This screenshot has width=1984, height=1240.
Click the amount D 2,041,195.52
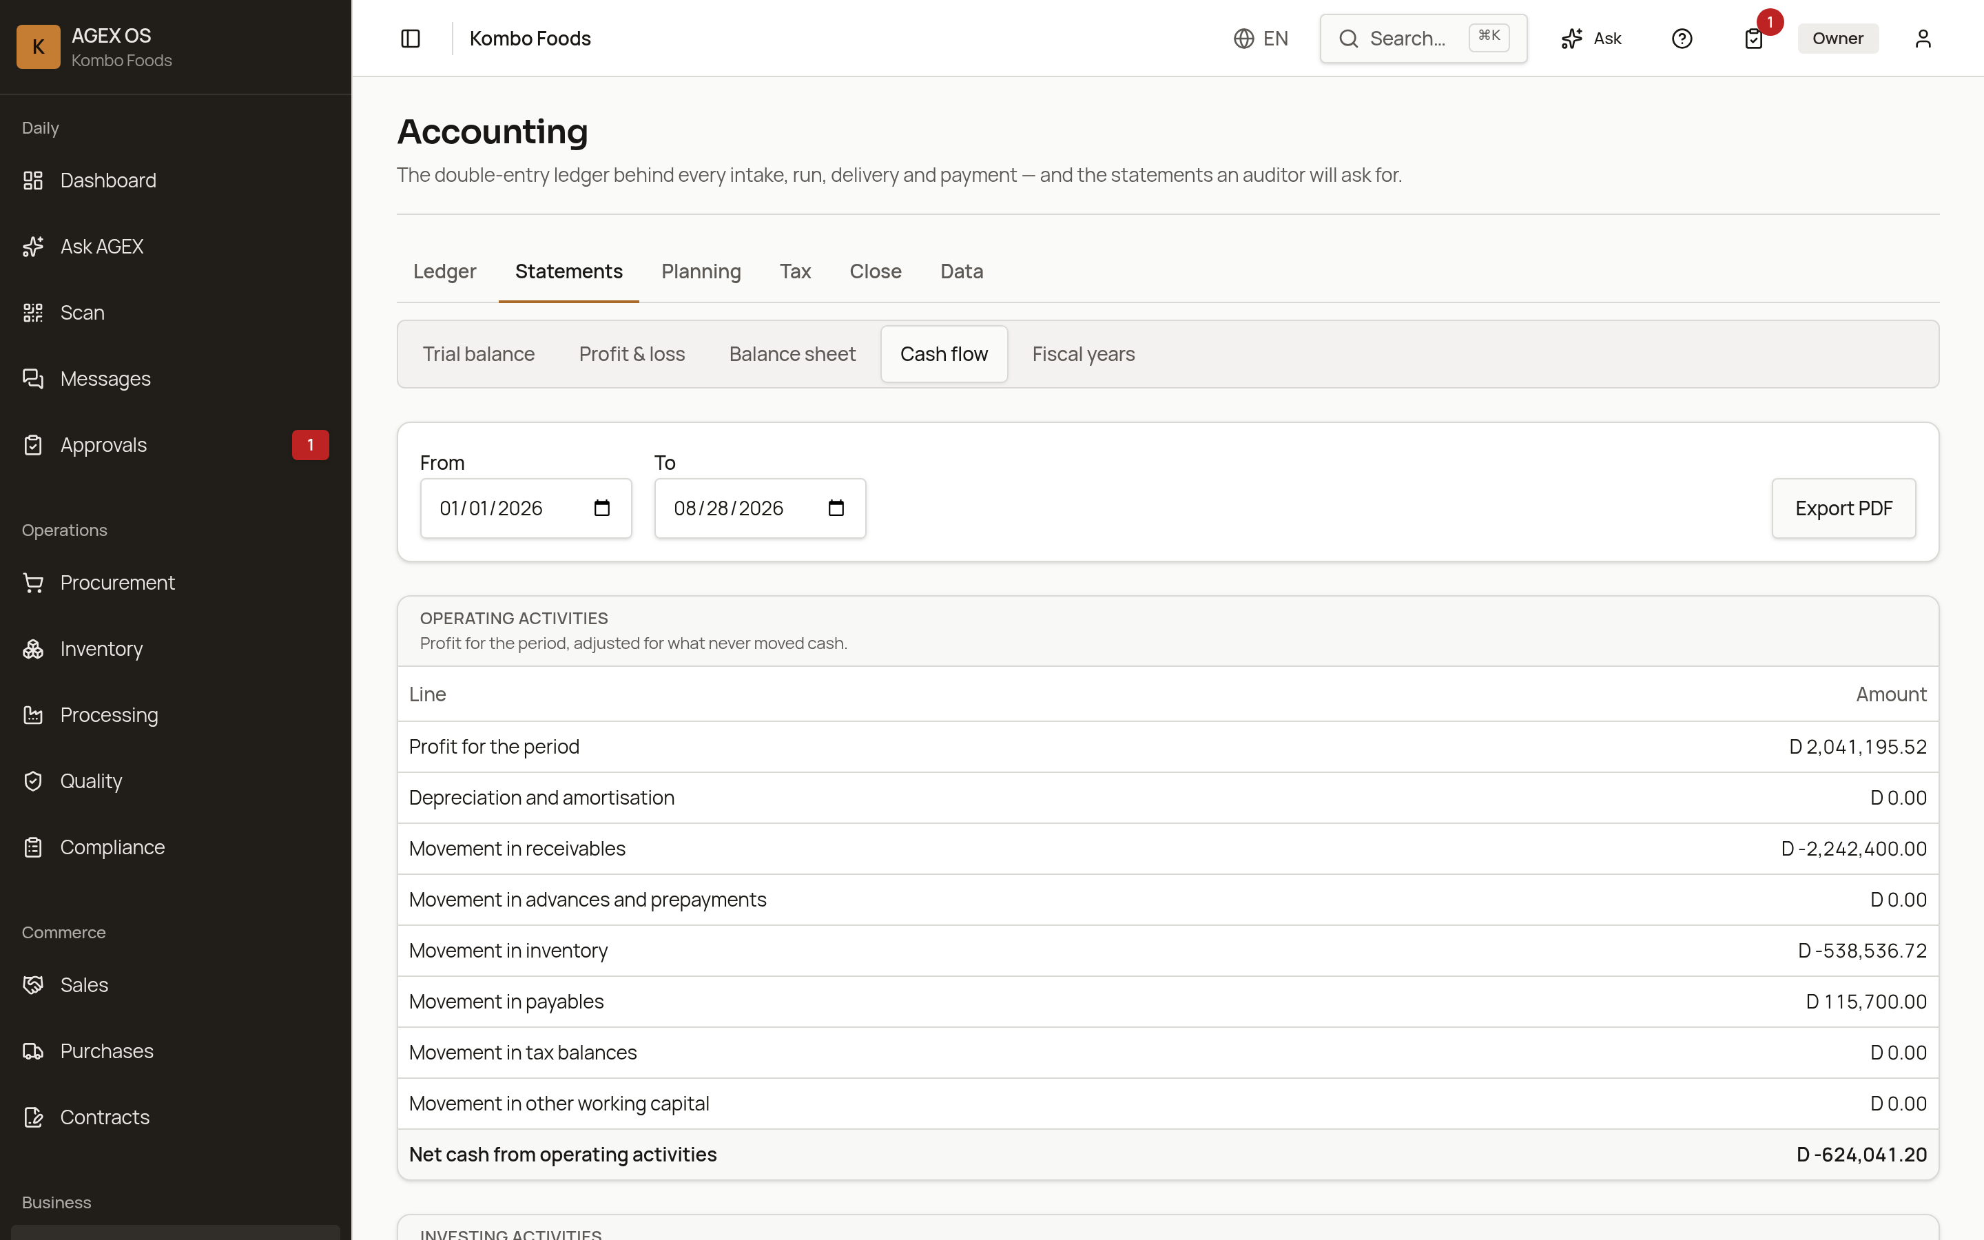(x=1857, y=747)
